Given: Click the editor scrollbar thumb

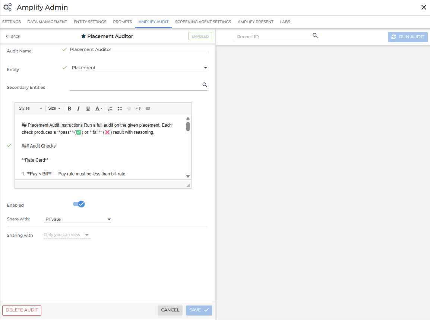Looking at the screenshot, I should 188,127.
